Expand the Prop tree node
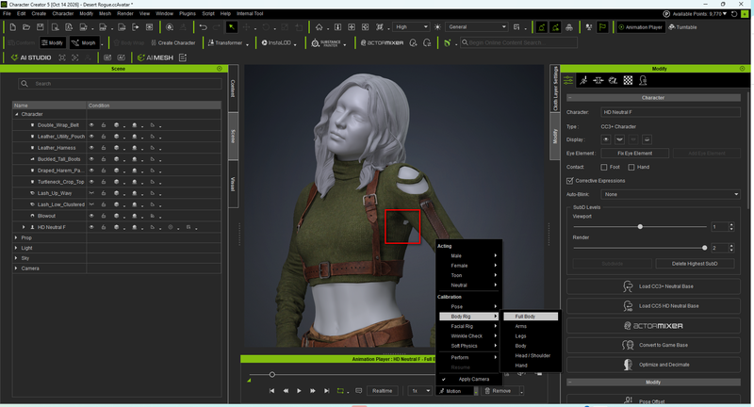Image resolution: width=754 pixels, height=407 pixels. click(16, 237)
